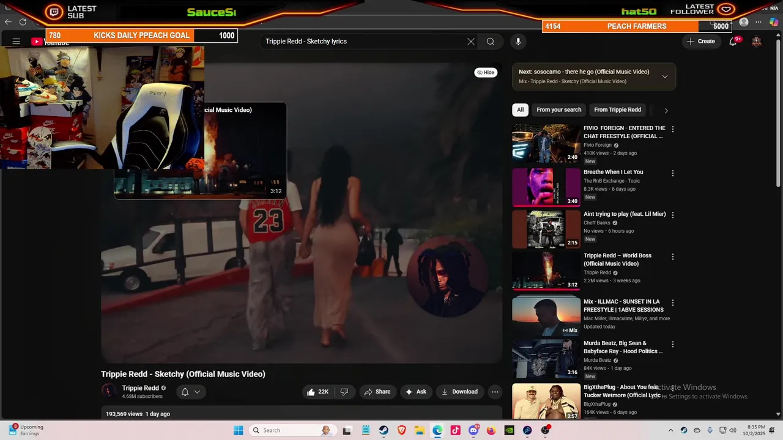783x440 pixels.
Task: Open options for Hood Politics video
Action: (x=673, y=345)
